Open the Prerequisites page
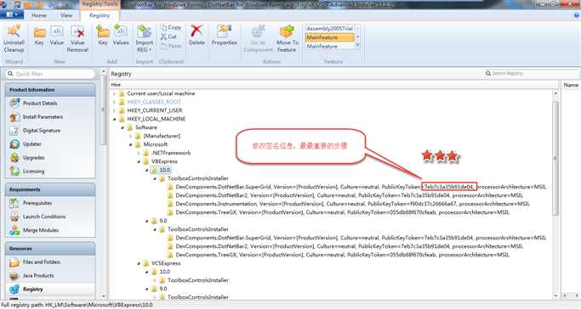Image resolution: width=581 pixels, height=309 pixels. (x=37, y=203)
